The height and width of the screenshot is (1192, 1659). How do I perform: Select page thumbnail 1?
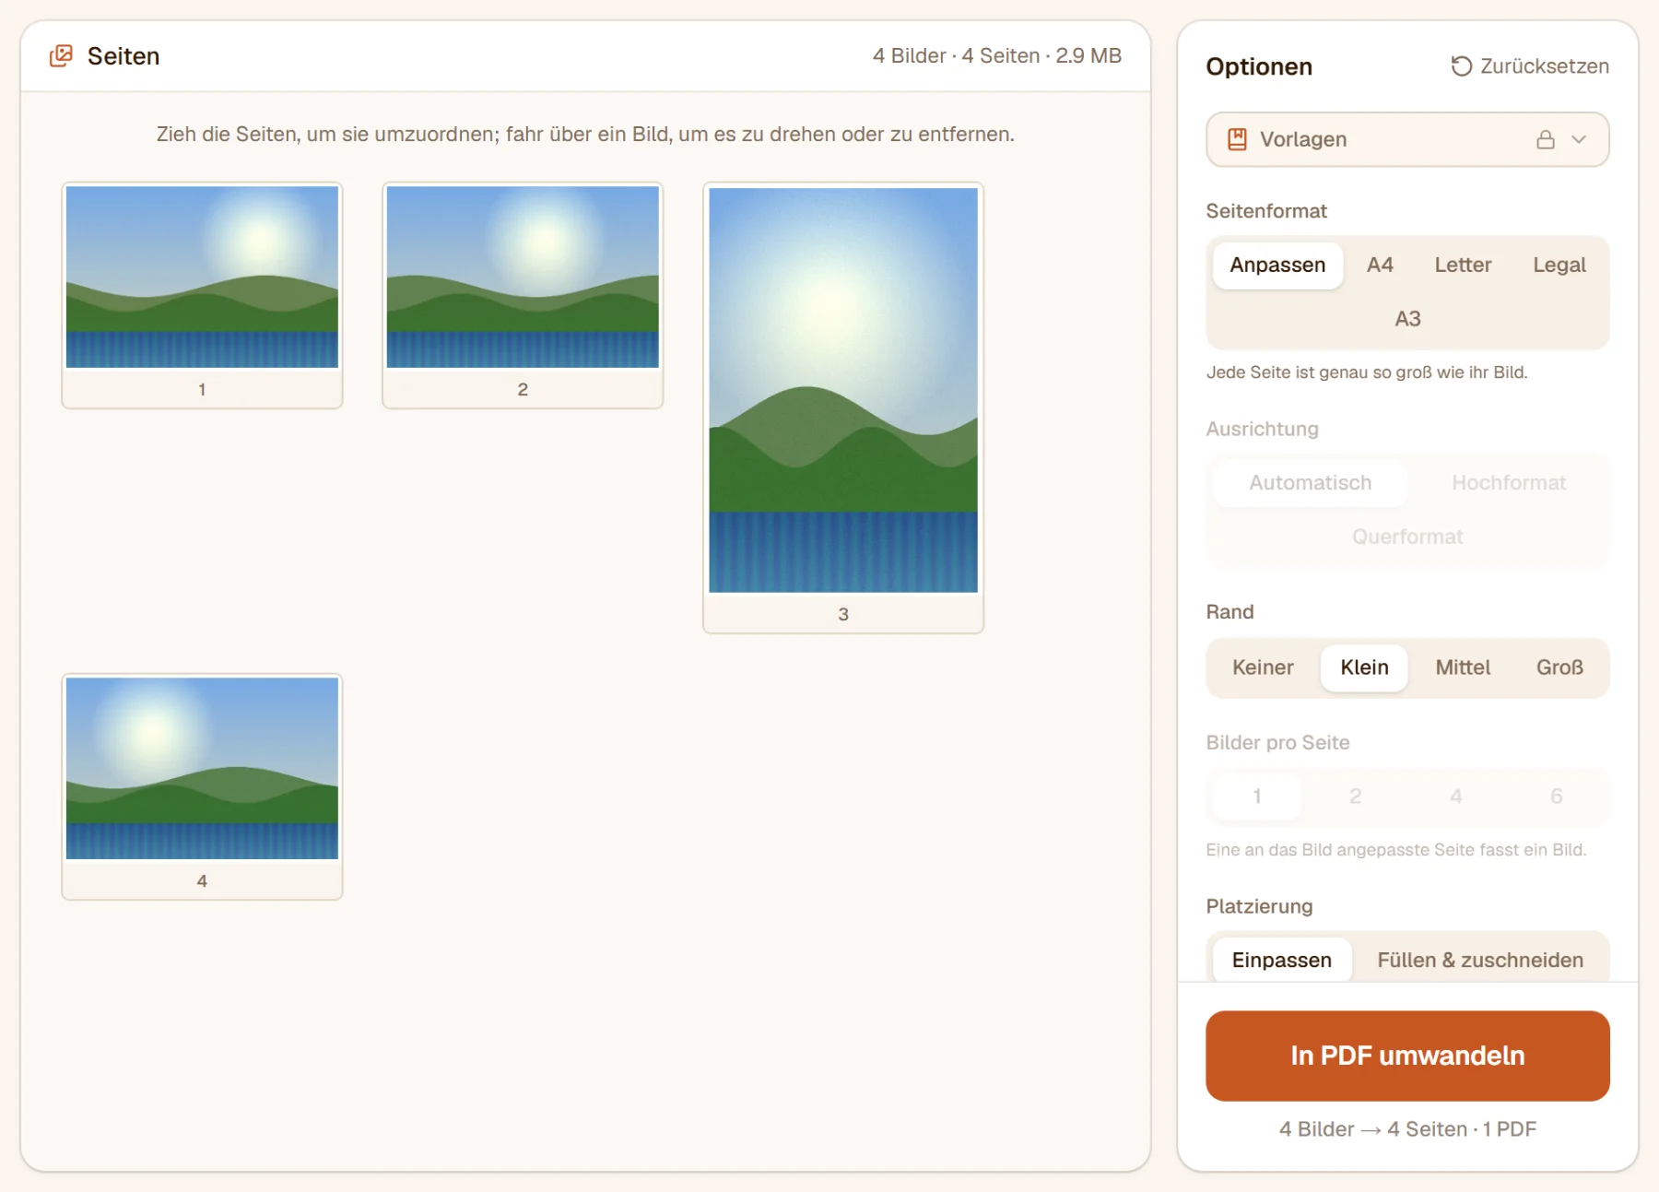tap(202, 295)
